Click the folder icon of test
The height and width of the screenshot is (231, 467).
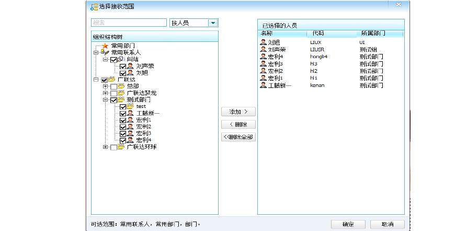coord(130,106)
